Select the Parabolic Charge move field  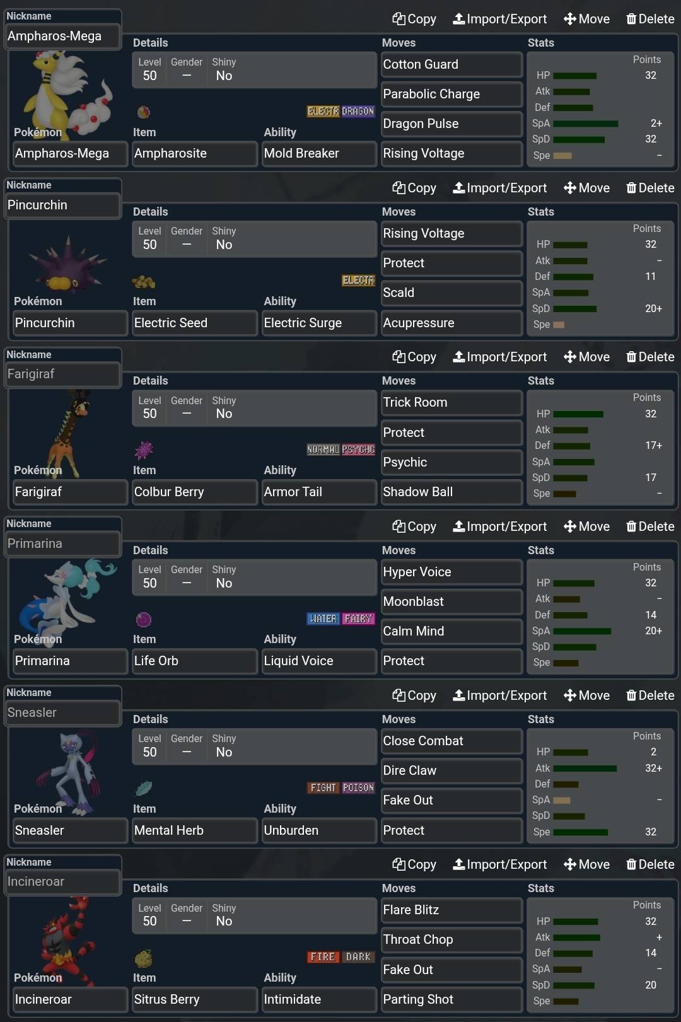pyautogui.click(x=451, y=94)
